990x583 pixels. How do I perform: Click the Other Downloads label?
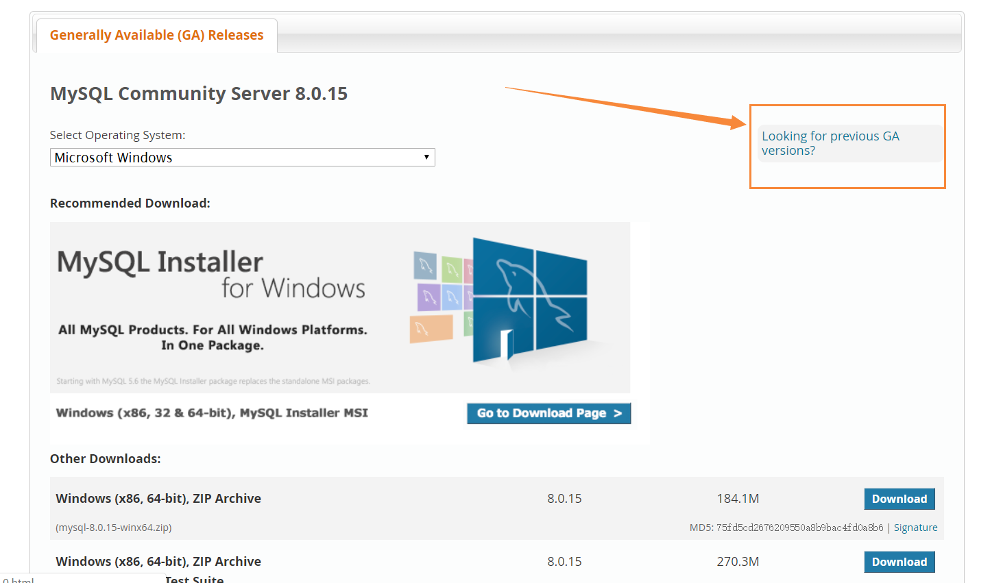tap(106, 459)
